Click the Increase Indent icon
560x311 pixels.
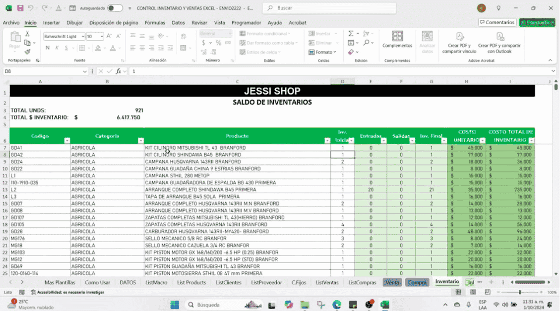click(x=170, y=48)
